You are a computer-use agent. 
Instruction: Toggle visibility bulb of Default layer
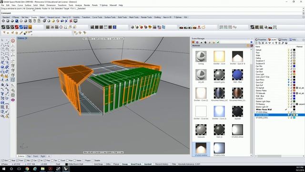point(289,50)
